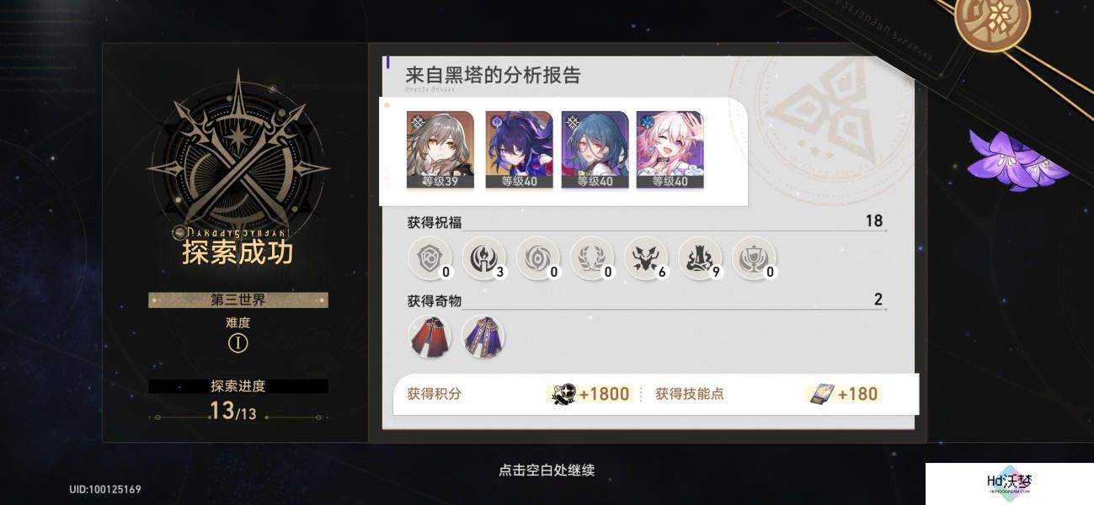Open the red cloak curio item

click(x=430, y=334)
